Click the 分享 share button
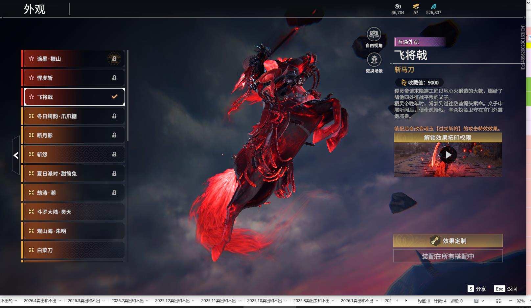 pyautogui.click(x=477, y=289)
